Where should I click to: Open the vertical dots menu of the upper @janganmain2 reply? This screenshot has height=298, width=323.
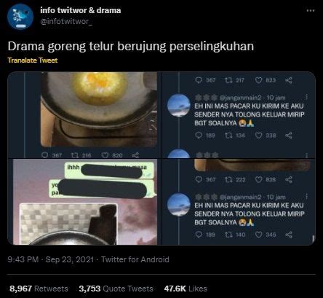click(307, 97)
